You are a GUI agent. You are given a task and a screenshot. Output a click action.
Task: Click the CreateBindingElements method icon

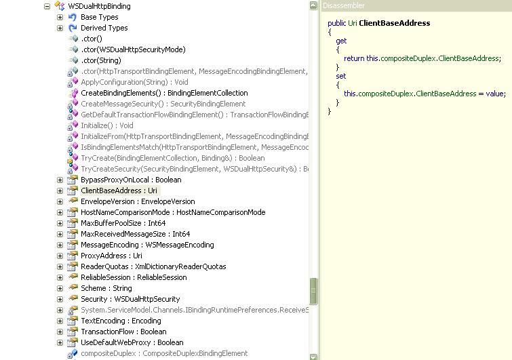pos(73,93)
